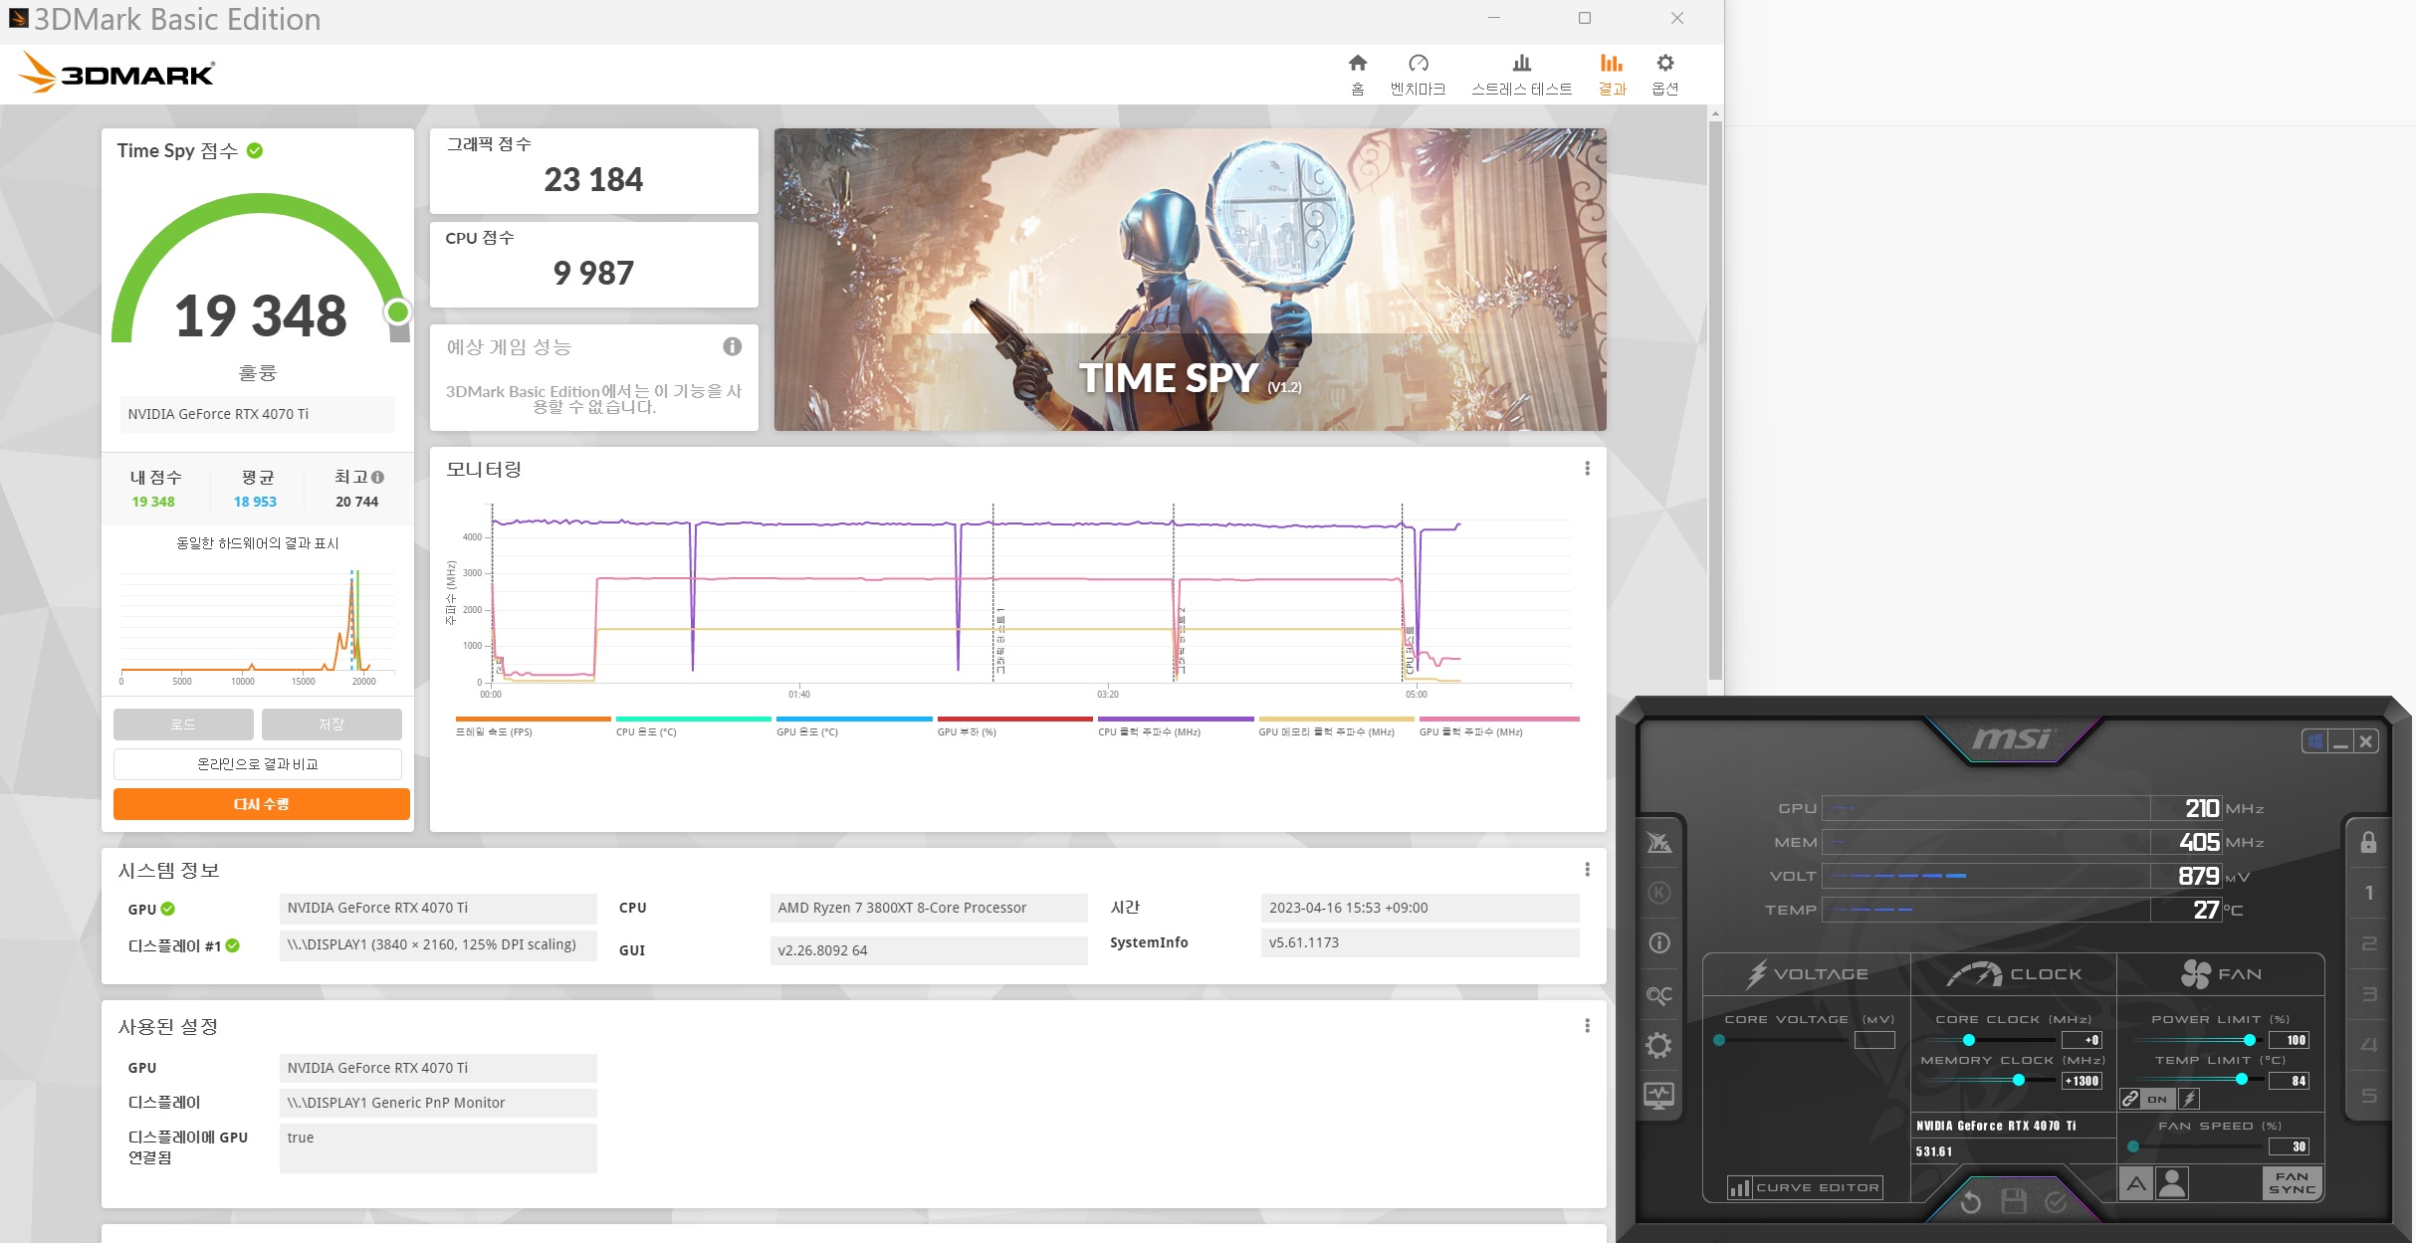Toggle GPU 클럭 주파수 (pink) legend series
This screenshot has height=1243, width=2416.
1499,726
